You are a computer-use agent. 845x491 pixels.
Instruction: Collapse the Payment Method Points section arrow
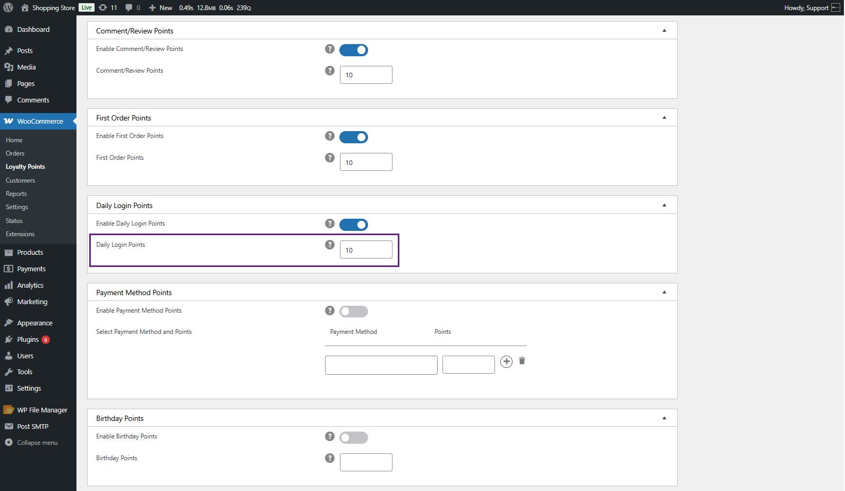[664, 292]
